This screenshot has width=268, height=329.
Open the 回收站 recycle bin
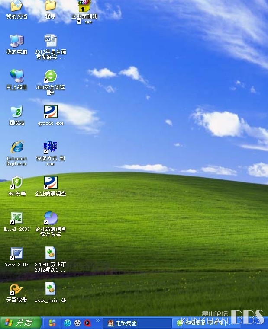click(16, 112)
